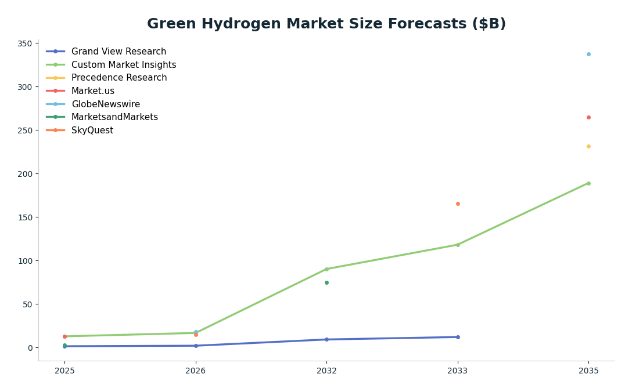Viewport: 632px width, 392px height.
Task: Click the red Market.us point at 2025
Action: (x=64, y=336)
